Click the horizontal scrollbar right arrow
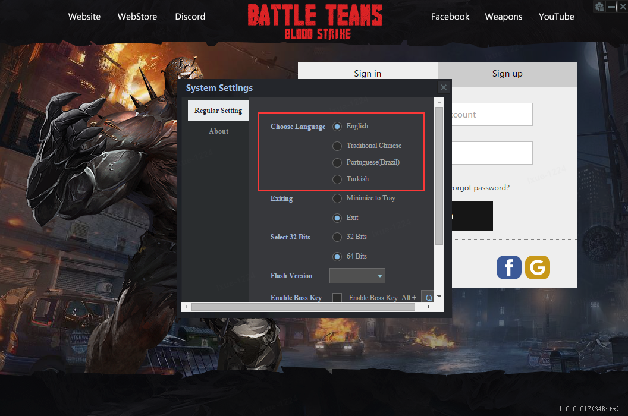Viewport: 628px width, 416px height. pos(428,307)
